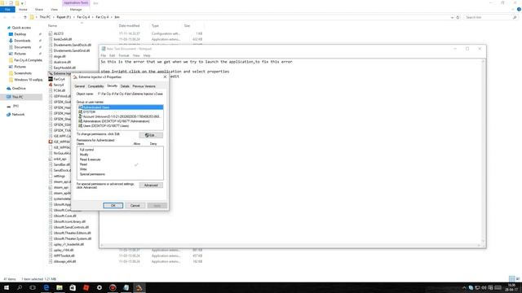Open Notepad View menu

tap(136, 55)
